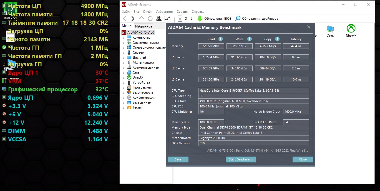Screen dimensions: 380x191
Task: Select База данных in the tree
Action: pyautogui.click(x=142, y=102)
